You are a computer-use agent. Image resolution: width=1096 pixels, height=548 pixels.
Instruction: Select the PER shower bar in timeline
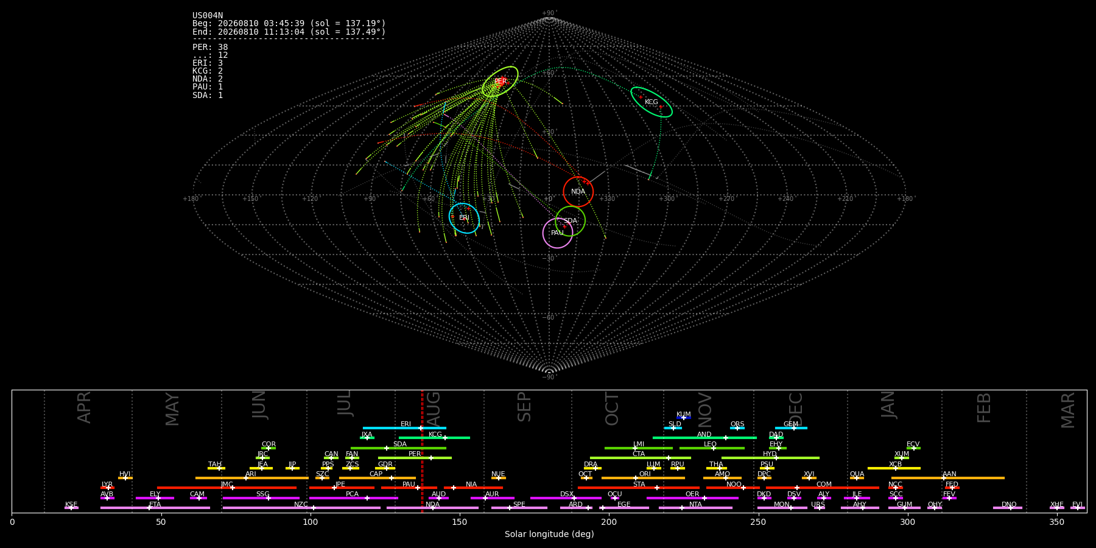(x=415, y=458)
